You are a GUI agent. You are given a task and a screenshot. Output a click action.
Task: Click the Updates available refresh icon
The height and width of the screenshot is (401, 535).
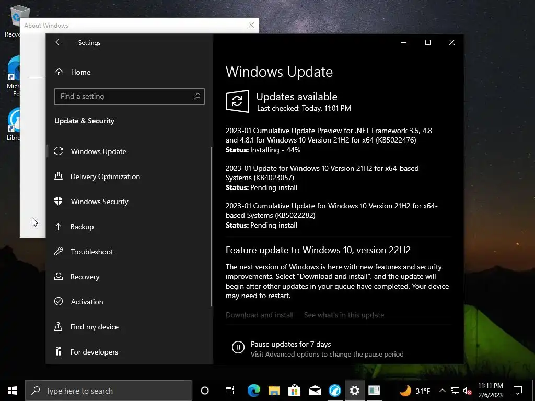237,101
